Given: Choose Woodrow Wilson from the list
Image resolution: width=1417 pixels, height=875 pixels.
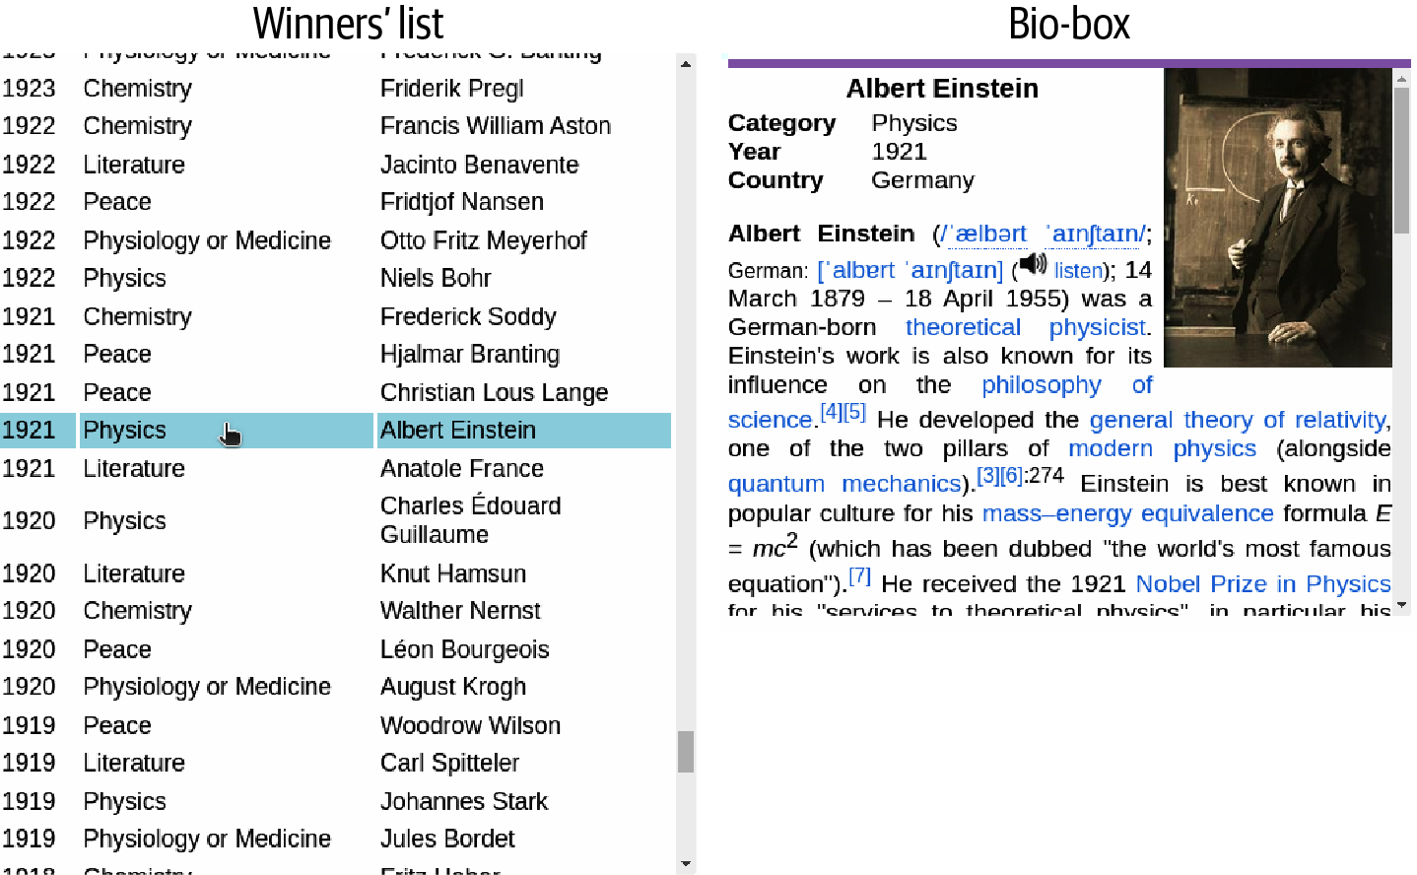Looking at the screenshot, I should (x=470, y=726).
